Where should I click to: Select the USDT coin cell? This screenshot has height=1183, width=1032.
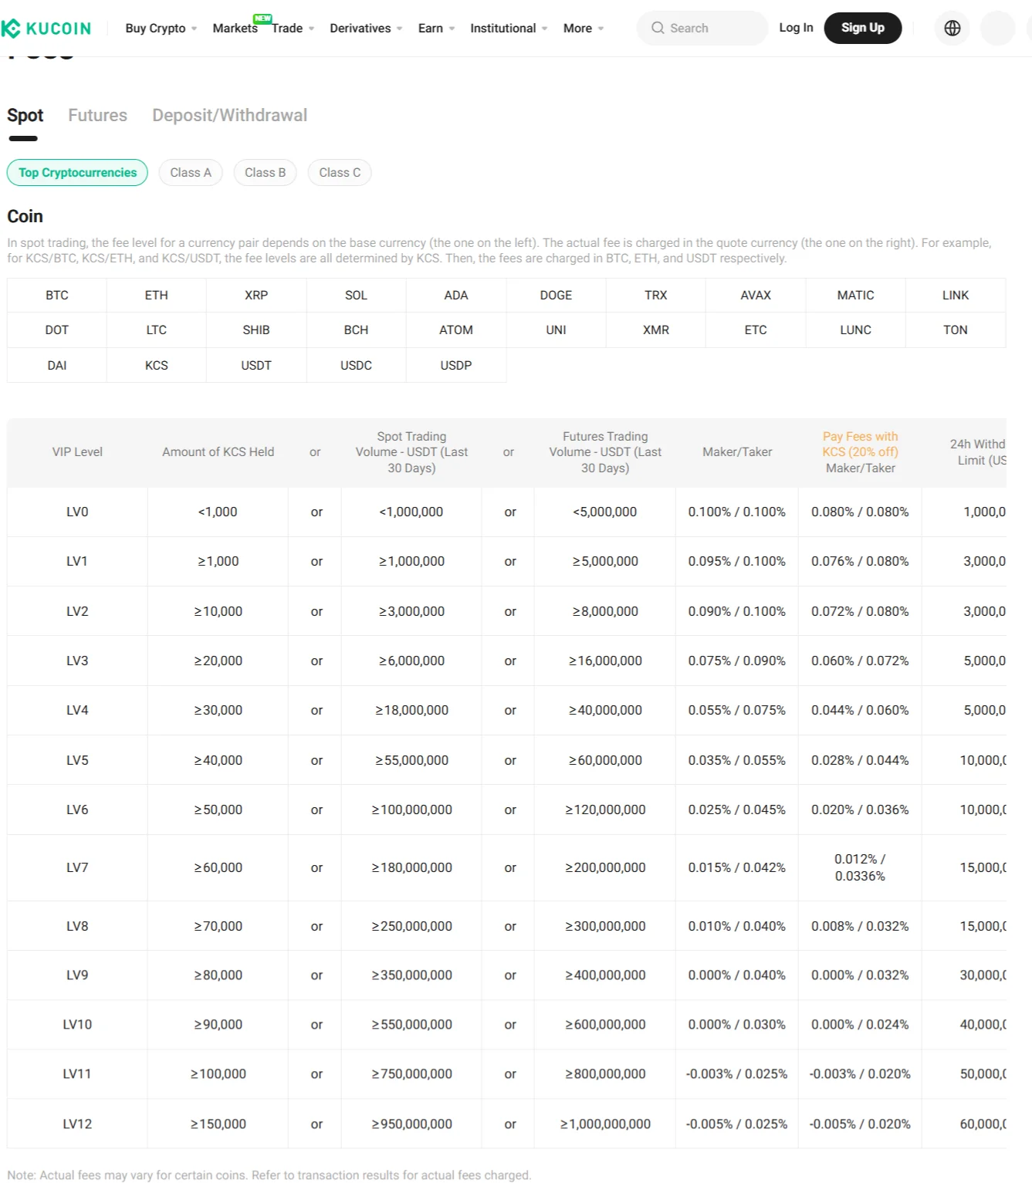click(255, 365)
